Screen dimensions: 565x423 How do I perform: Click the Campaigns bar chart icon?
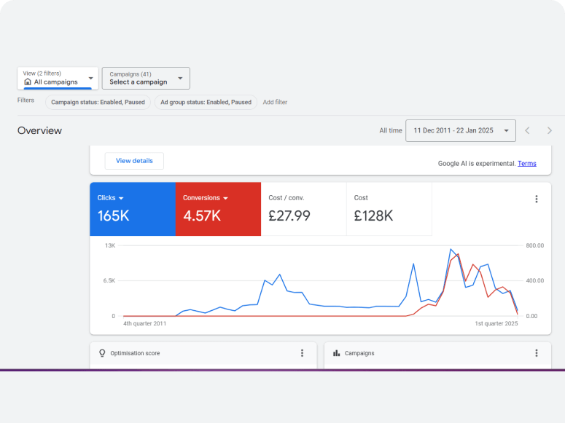336,353
